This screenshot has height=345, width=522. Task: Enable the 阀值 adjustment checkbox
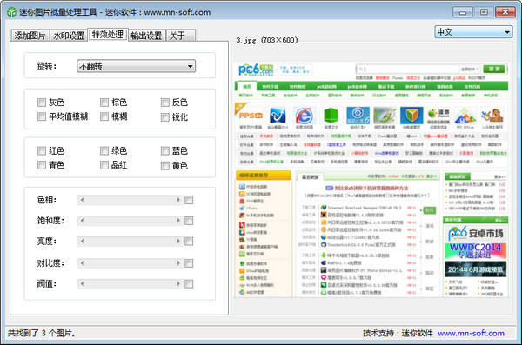pyautogui.click(x=189, y=284)
